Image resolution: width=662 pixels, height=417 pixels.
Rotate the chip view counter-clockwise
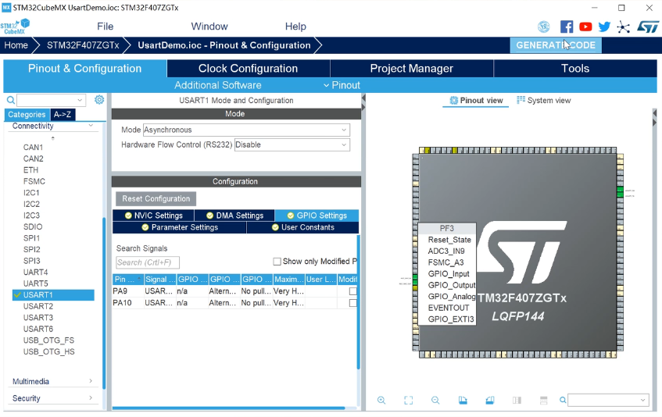(490, 400)
